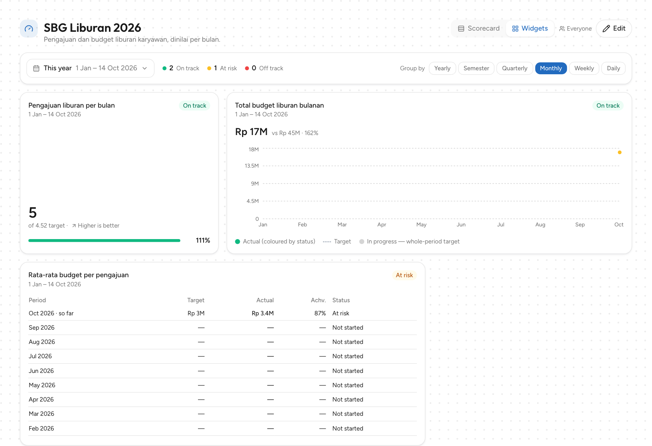The image size is (652, 446).
Task: Click the dashed Target legend item
Action: [337, 241]
